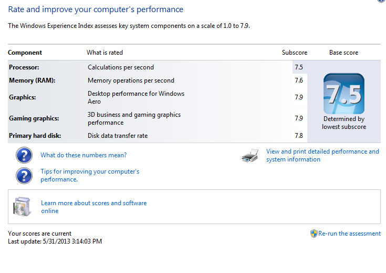The width and height of the screenshot is (386, 273).
Task: Click the help icon beside 'Tips for improving'
Action: (24, 176)
